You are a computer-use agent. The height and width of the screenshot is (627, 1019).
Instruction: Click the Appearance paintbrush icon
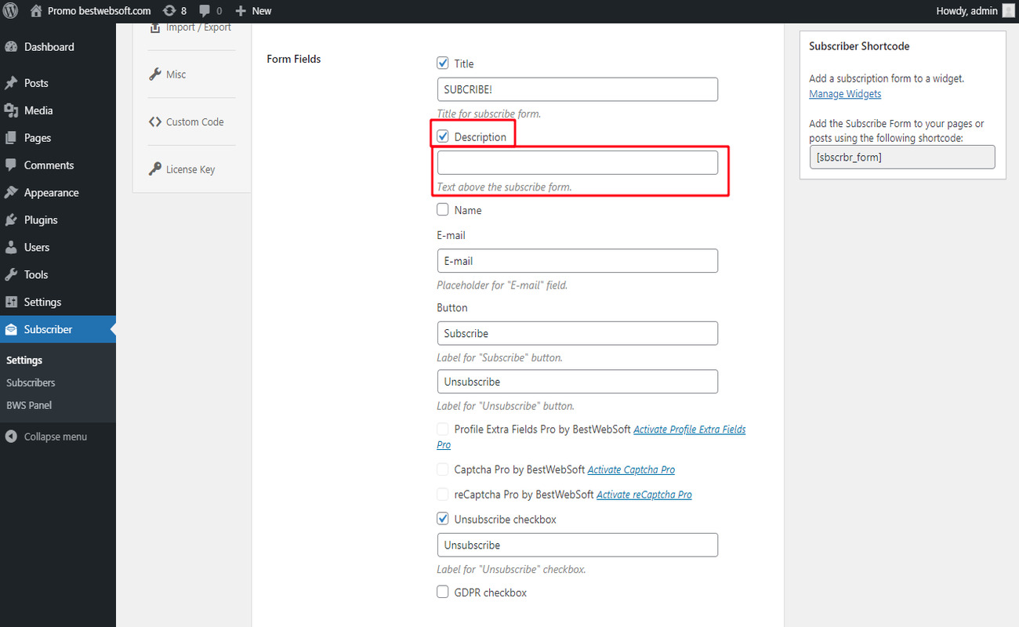(11, 193)
